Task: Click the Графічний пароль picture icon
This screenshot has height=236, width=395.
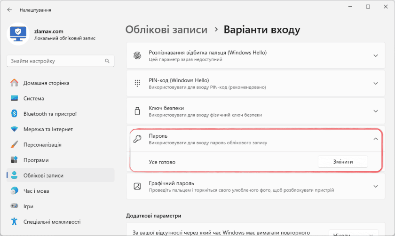Action: click(137, 186)
